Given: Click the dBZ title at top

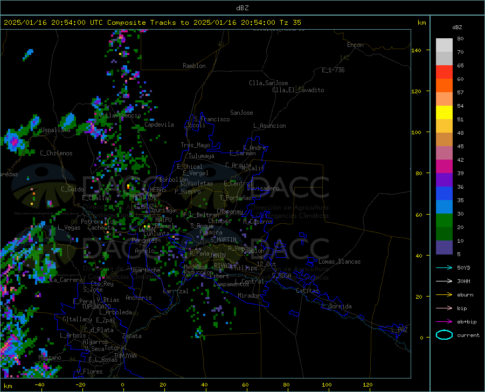Looking at the screenshot, I should click(242, 8).
